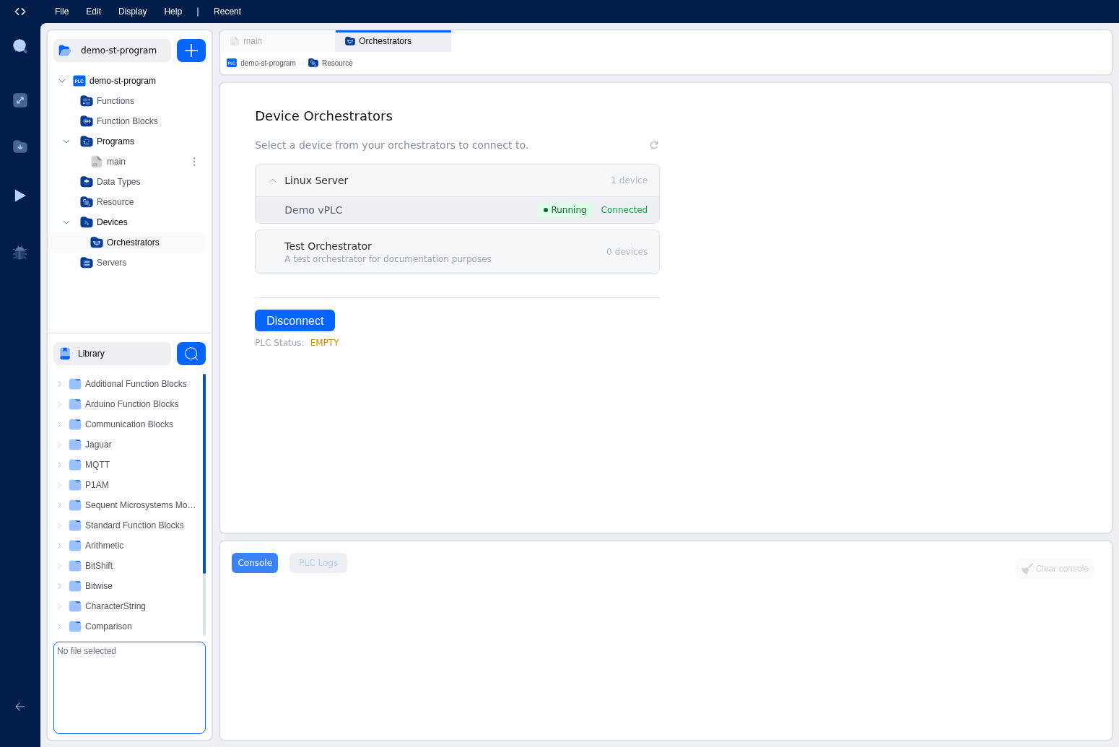Screen dimensions: 1119x747
Task: Switch to the main editor tab
Action: [278, 41]
